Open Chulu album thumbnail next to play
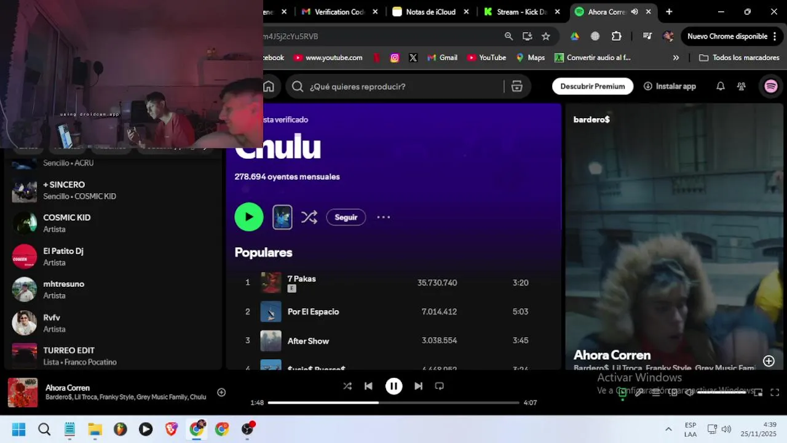This screenshot has height=443, width=787. (282, 217)
